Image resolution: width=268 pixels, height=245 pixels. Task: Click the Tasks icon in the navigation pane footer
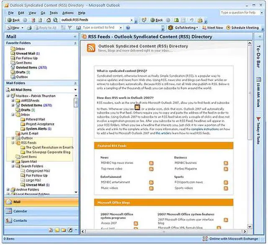point(51,230)
